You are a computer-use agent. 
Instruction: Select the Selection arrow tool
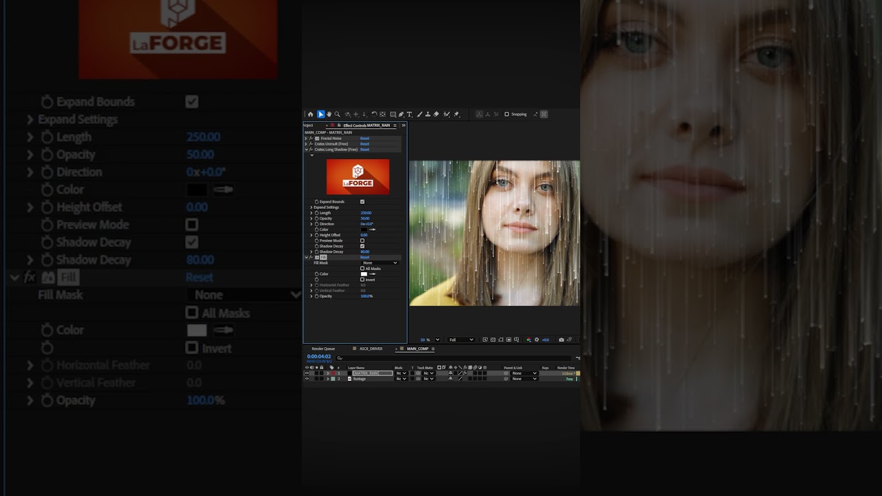(321, 114)
